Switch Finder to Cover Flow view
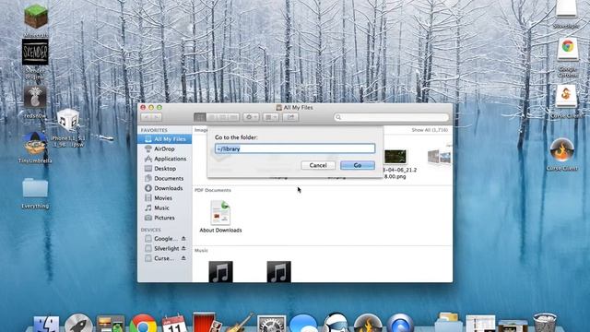The height and width of the screenshot is (332, 590). tap(233, 117)
